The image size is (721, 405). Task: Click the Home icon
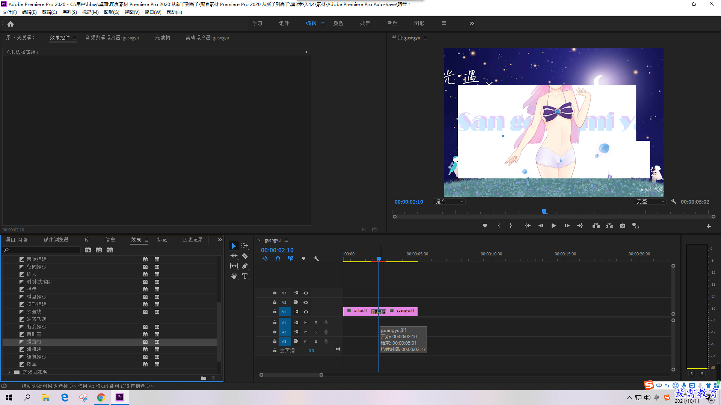tap(11, 24)
